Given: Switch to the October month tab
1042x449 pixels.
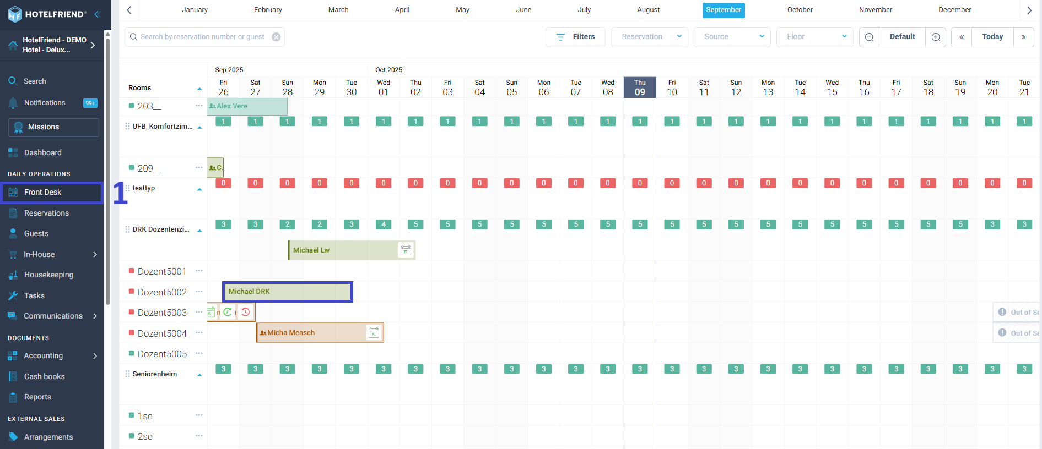Looking at the screenshot, I should (800, 10).
